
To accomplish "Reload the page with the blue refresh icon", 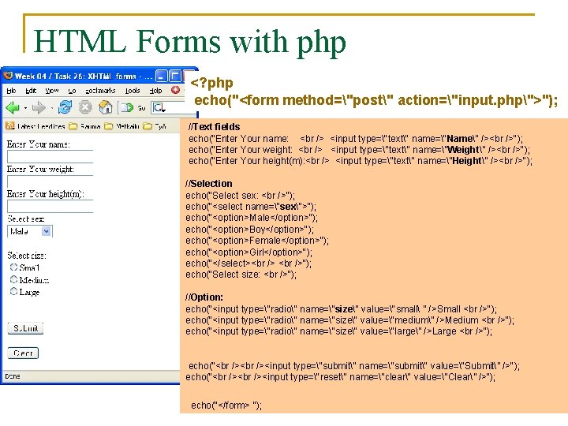I will tap(65, 107).
